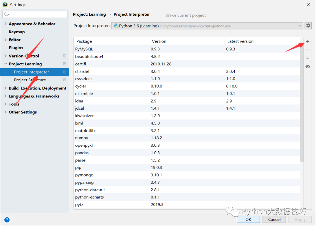
Task: Click project-level icon beside Project Structure
Action: click(x=65, y=80)
